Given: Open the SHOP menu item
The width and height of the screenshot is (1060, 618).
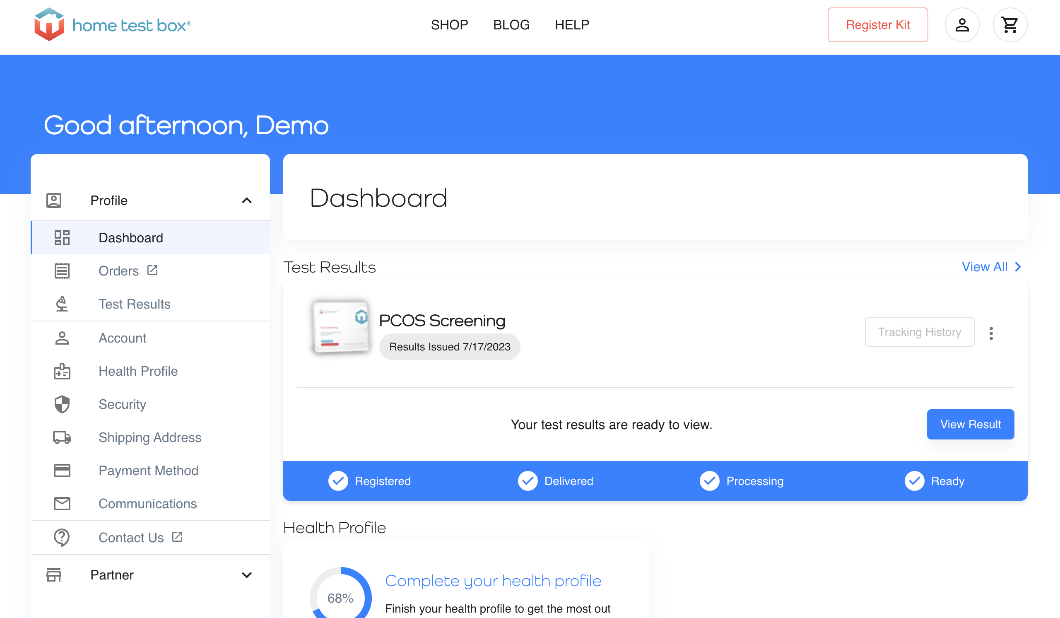Looking at the screenshot, I should 449,25.
